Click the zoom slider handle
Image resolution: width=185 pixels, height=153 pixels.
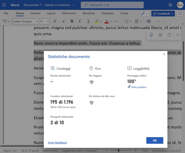click(x=119, y=150)
